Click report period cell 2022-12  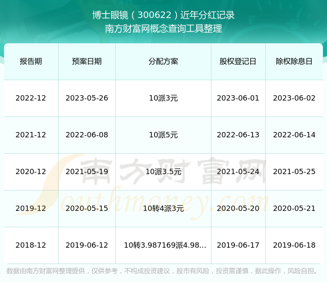31,98
